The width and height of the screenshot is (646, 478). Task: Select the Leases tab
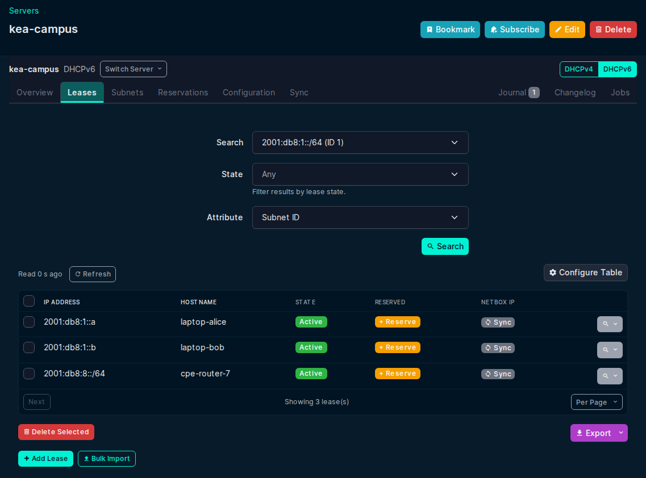(x=82, y=93)
